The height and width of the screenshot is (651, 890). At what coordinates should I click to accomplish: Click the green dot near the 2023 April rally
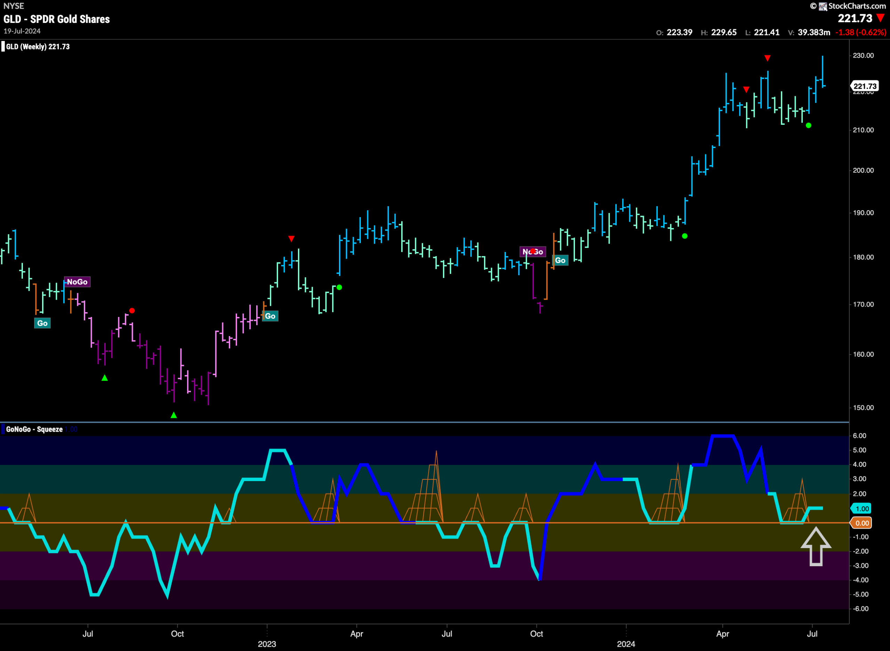[339, 287]
